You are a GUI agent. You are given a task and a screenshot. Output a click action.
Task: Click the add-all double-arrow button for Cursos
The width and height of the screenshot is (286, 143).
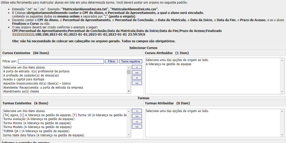[137, 72]
